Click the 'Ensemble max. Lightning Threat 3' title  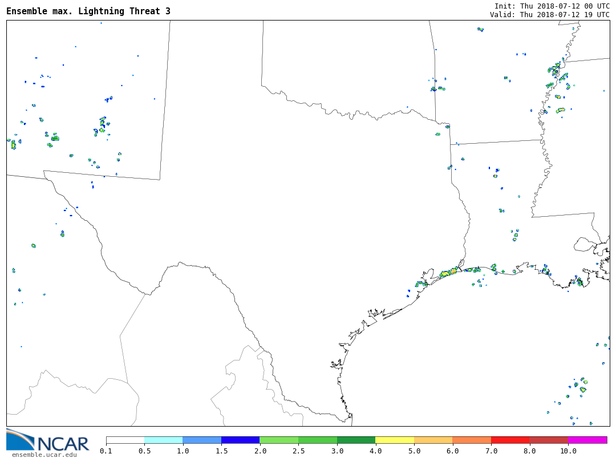(x=88, y=11)
